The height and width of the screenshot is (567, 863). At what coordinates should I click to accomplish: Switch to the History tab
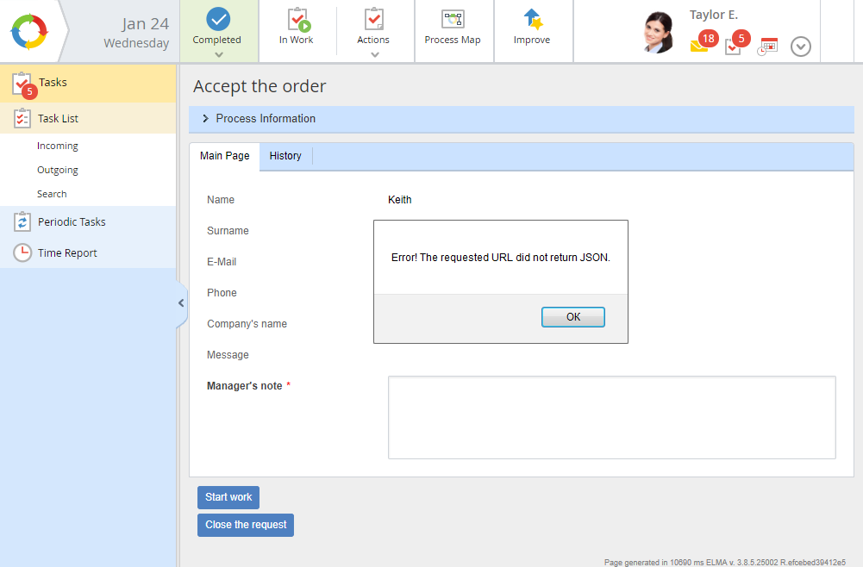[285, 156]
